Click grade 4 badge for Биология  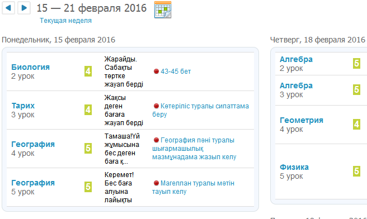click(x=88, y=72)
